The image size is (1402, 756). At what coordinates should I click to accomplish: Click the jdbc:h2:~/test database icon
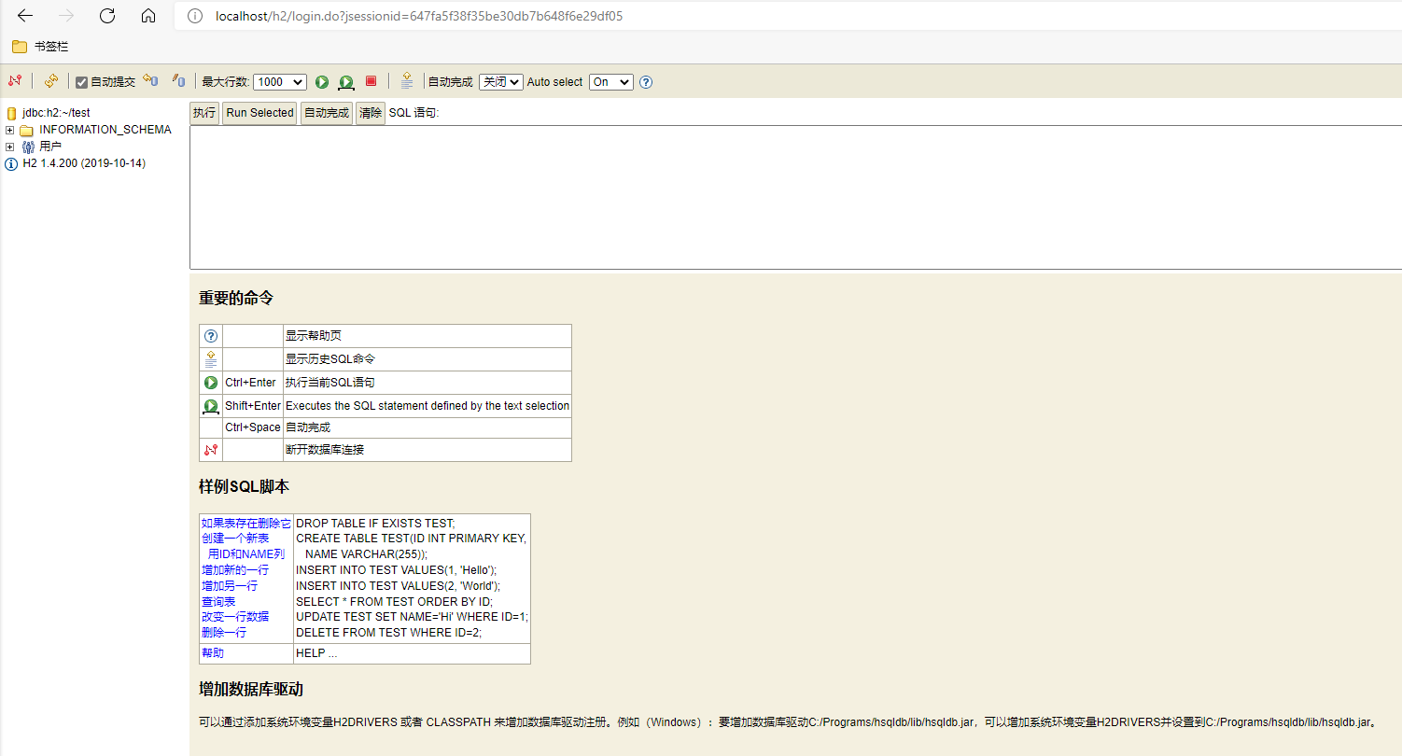click(x=11, y=112)
